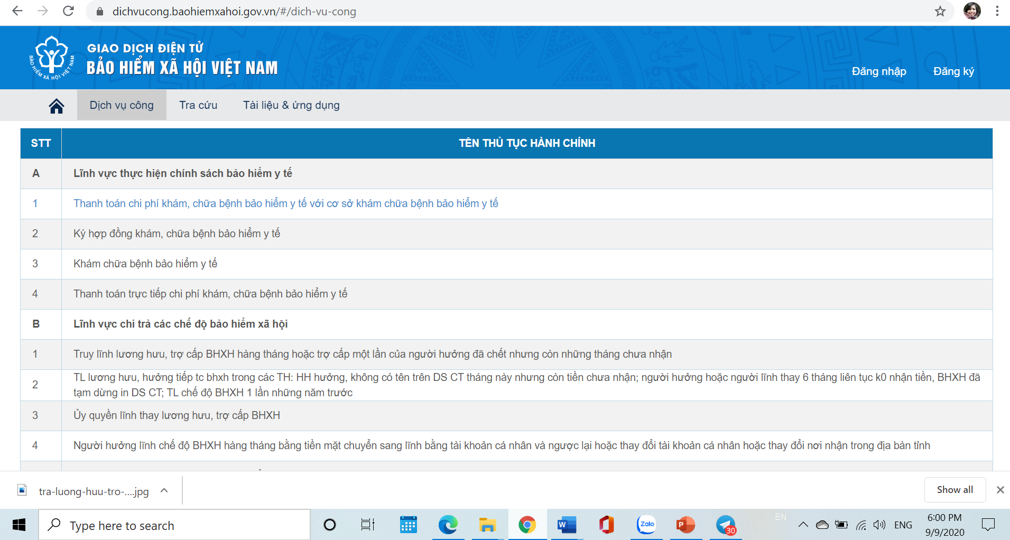
Task: Open Telegram from the taskbar
Action: coord(726,525)
